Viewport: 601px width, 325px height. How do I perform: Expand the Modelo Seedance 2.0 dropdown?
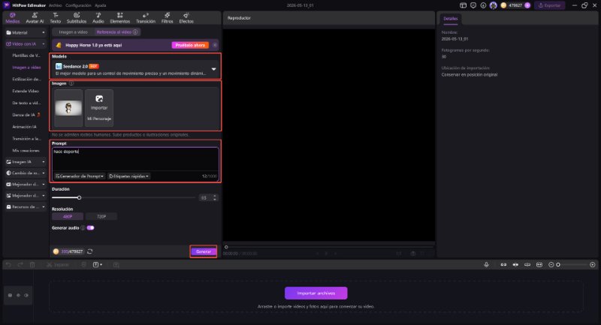[213, 69]
